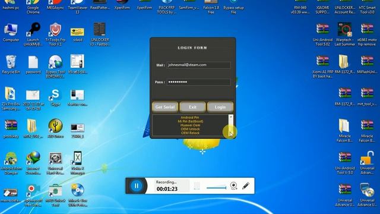Select the Skype desktop icon

click(55, 97)
